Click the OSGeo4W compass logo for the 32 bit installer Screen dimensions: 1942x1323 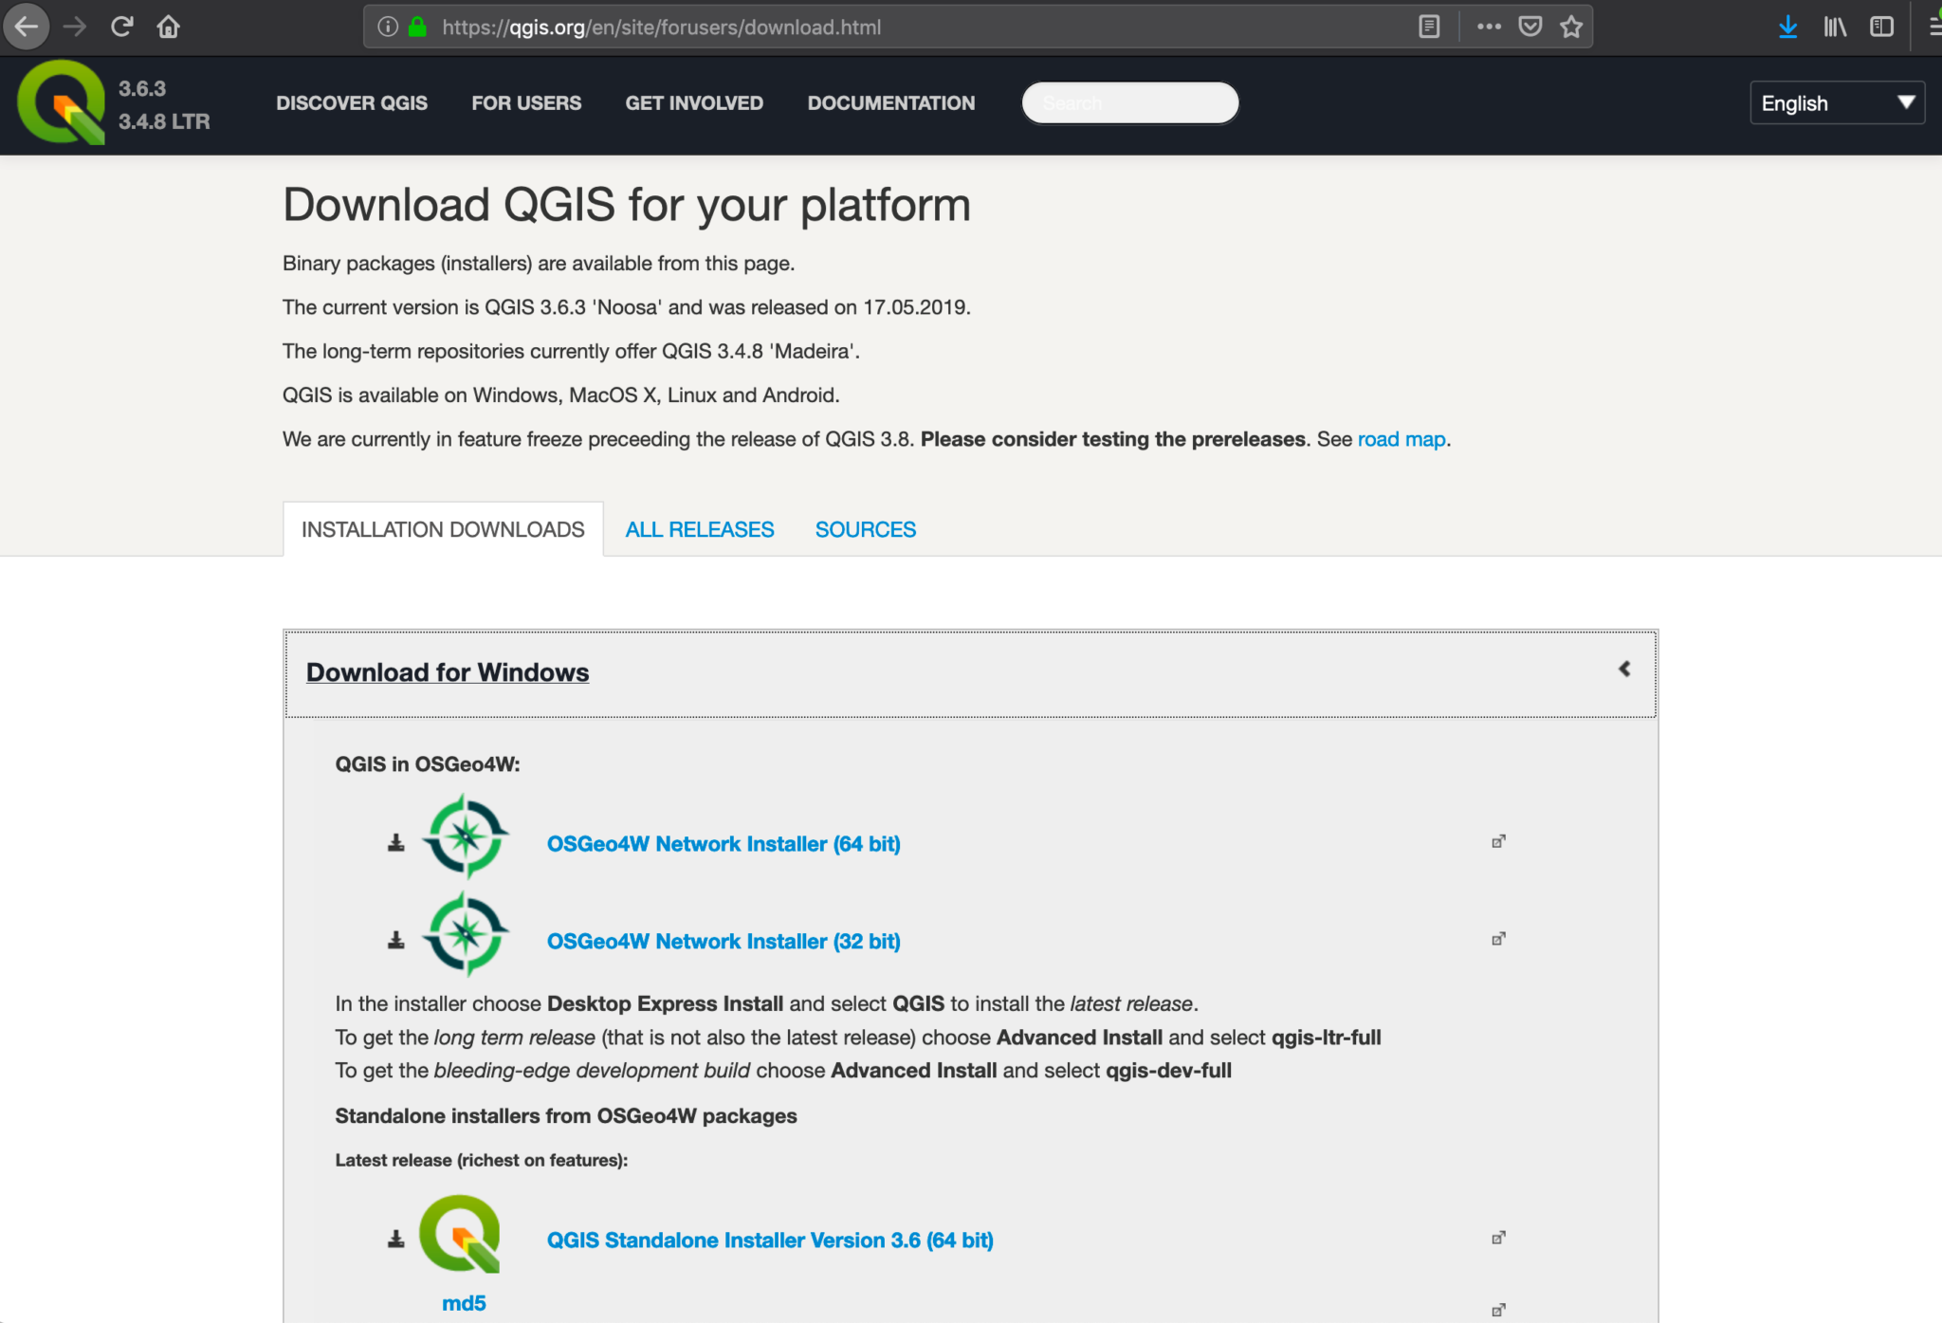click(x=465, y=934)
